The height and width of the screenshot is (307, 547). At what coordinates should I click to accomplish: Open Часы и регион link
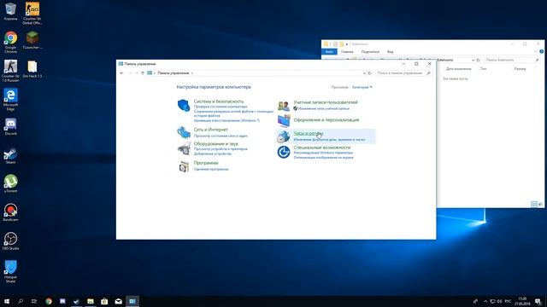click(x=309, y=133)
